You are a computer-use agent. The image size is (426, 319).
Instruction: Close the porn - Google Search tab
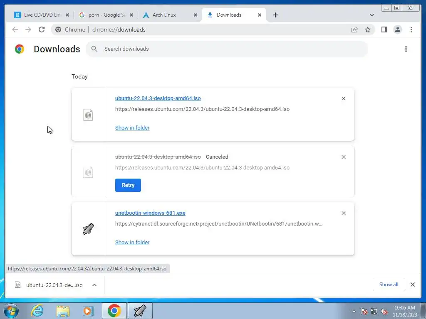point(131,15)
